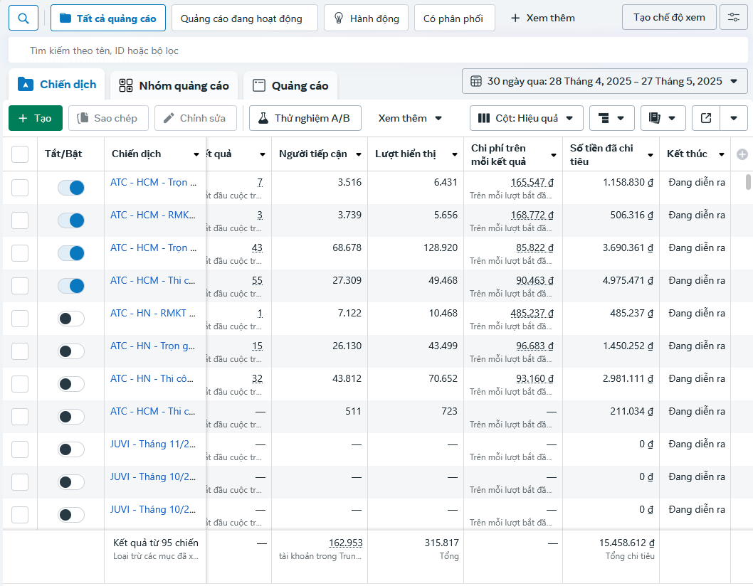Click the total spend 15.458.612 đ

click(627, 543)
